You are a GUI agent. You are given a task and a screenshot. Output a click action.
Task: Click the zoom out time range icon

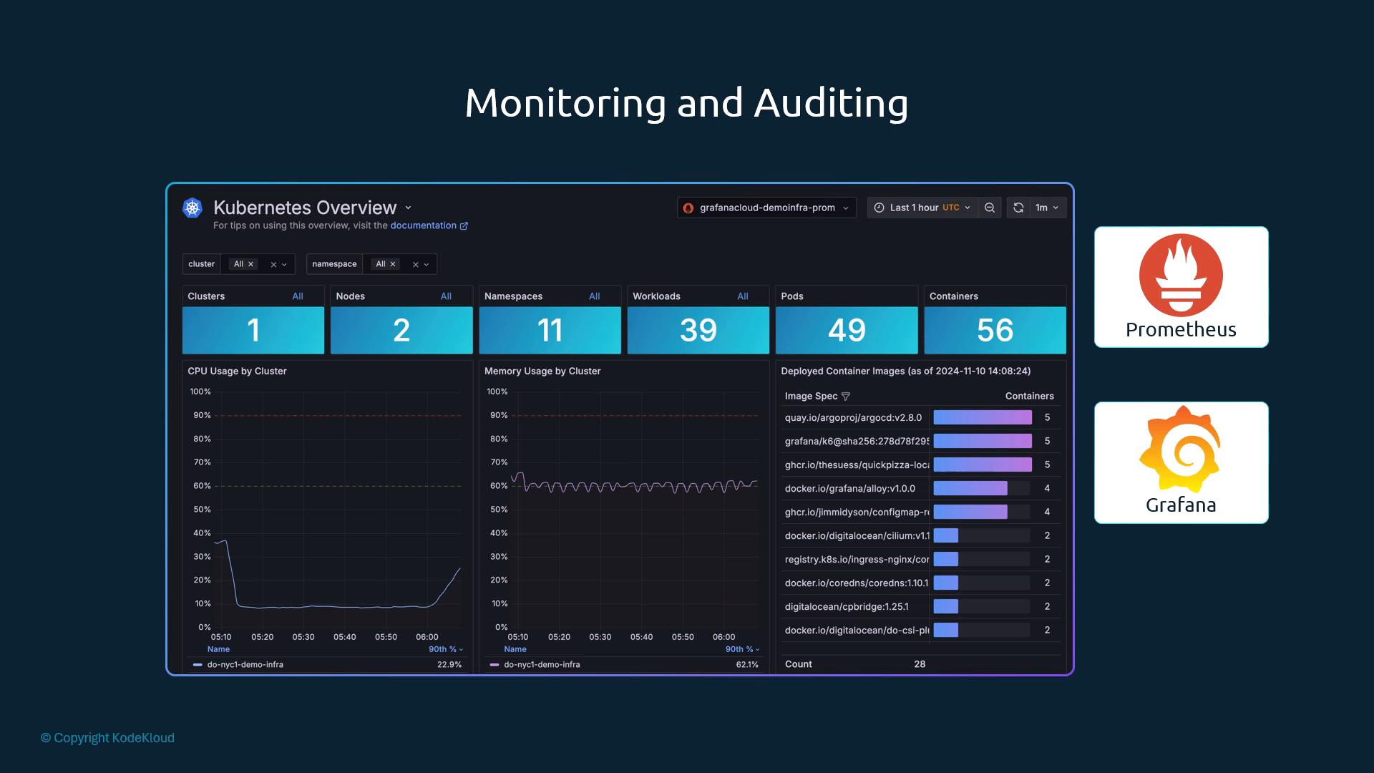[x=990, y=208]
